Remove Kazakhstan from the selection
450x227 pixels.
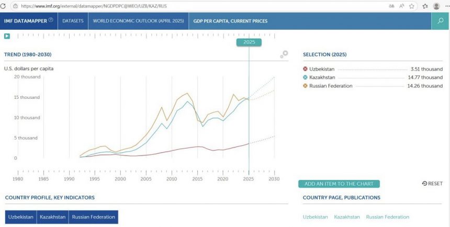pos(305,77)
